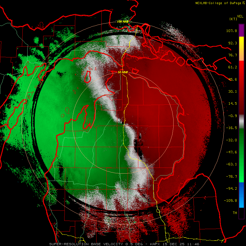
Task: Click the 76.7 velocity scale value
Action: 233,55
